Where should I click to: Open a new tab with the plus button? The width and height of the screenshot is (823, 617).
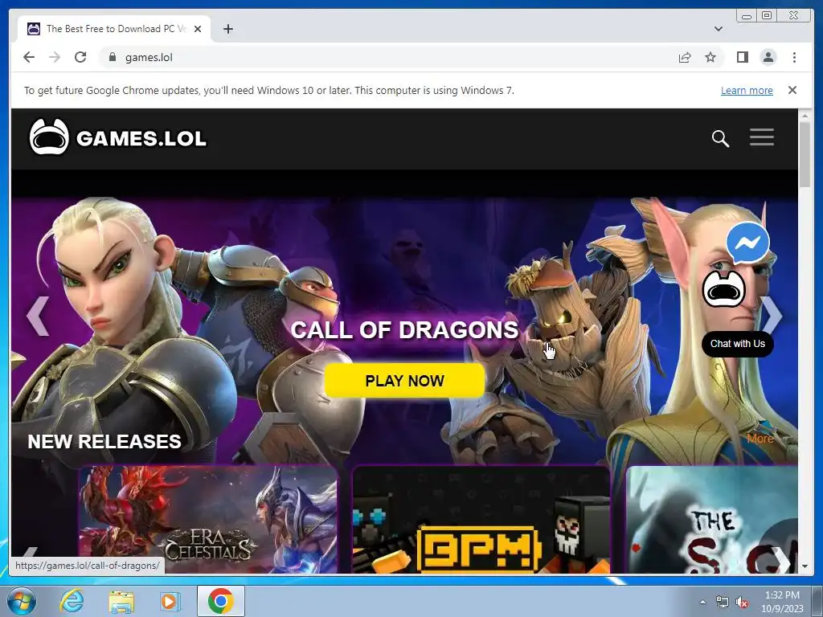pos(227,29)
